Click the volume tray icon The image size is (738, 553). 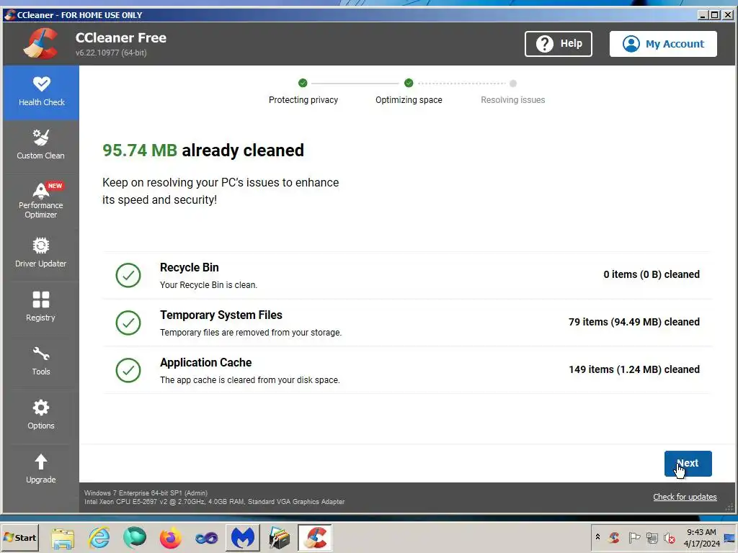(670, 537)
